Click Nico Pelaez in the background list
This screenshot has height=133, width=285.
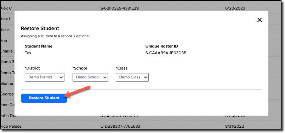pyautogui.click(x=11, y=126)
